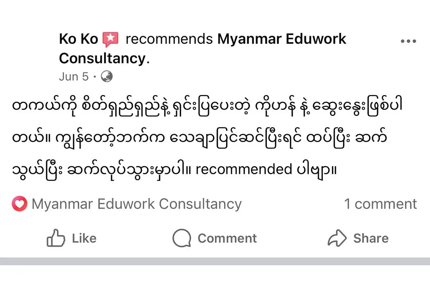The height and width of the screenshot is (286, 430).
Task: Open the three-dot post options menu
Action: (x=408, y=40)
